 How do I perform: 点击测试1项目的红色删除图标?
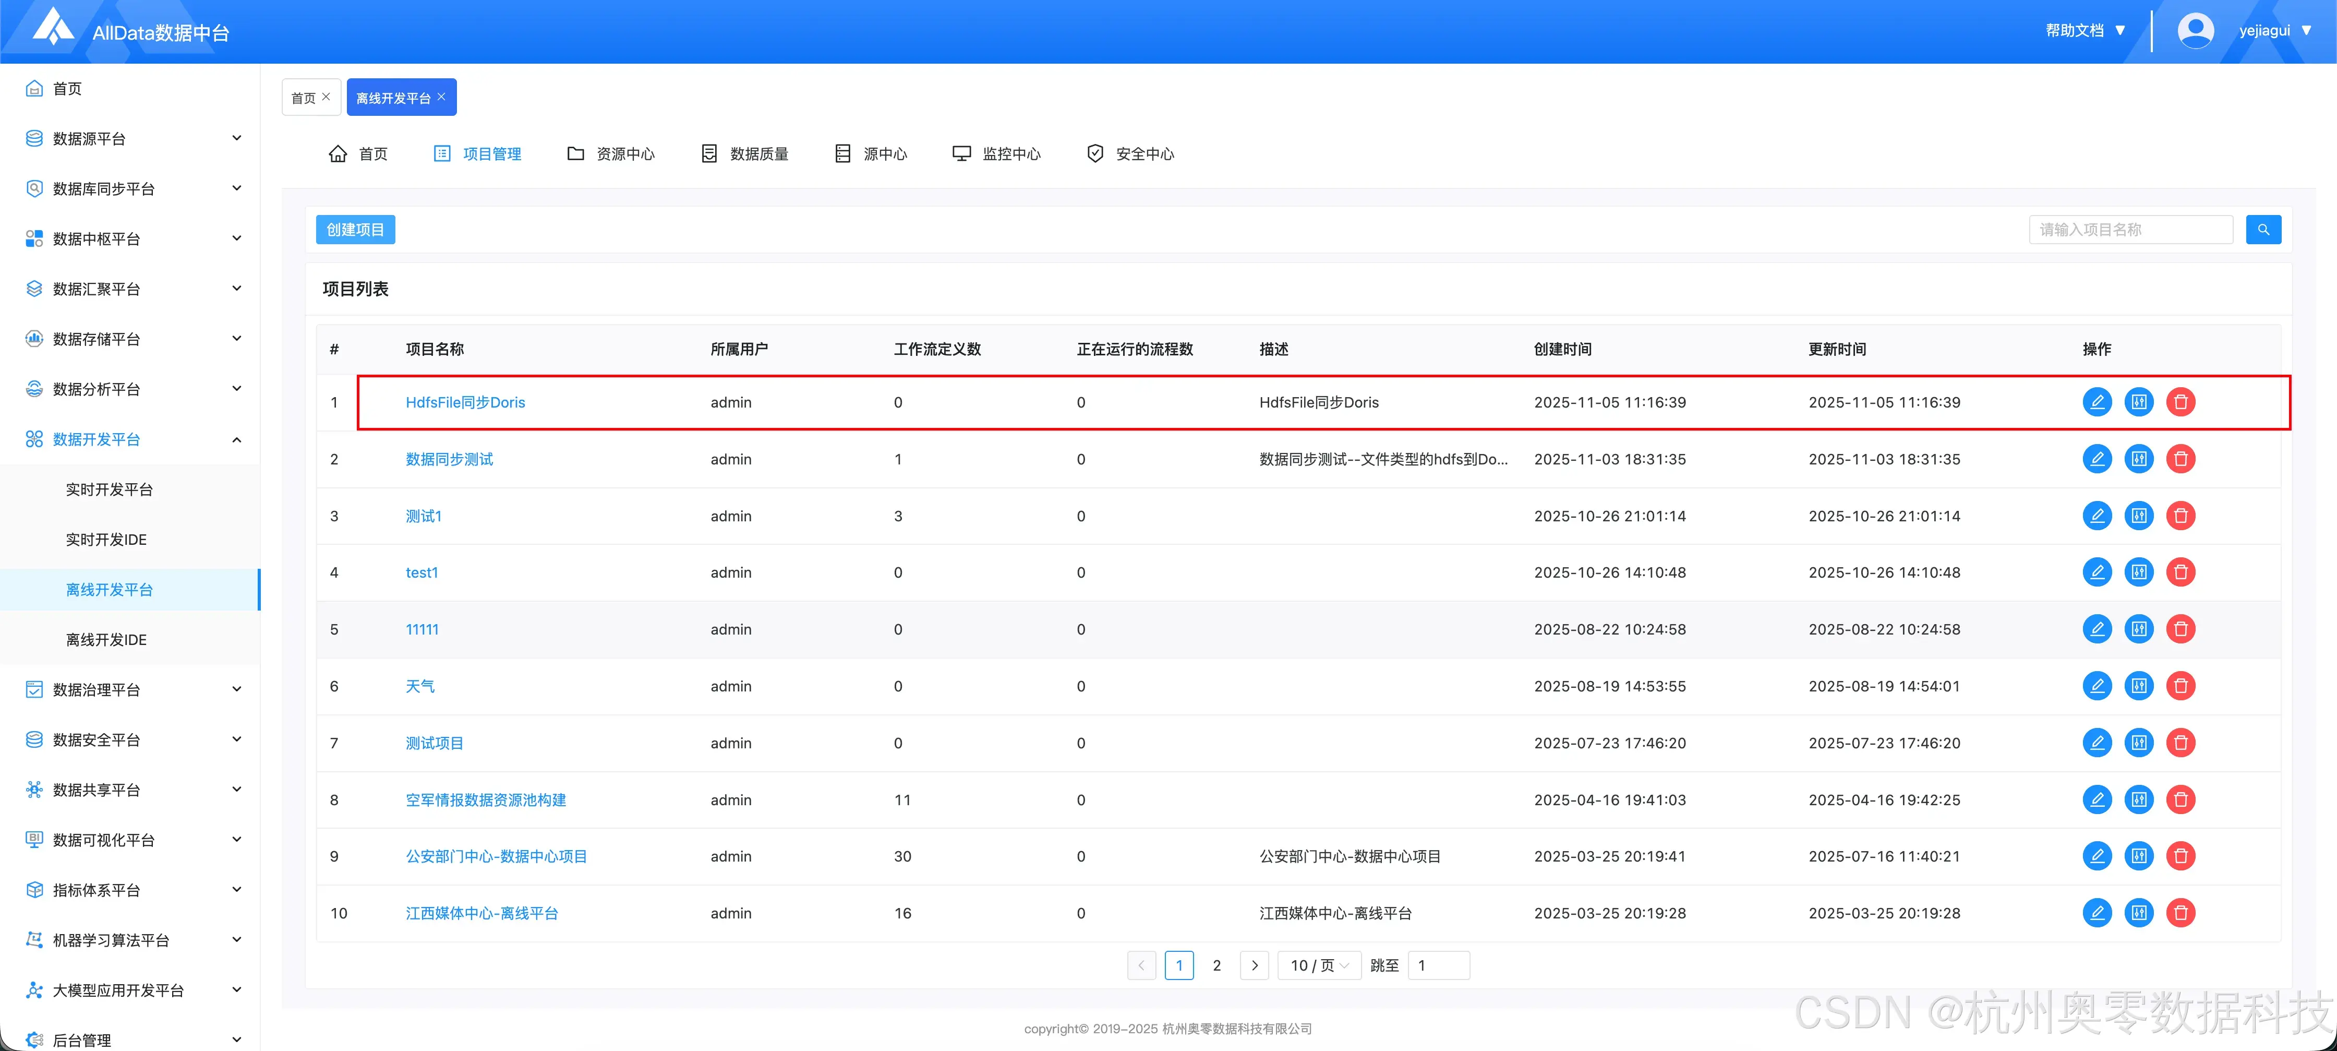(2181, 516)
